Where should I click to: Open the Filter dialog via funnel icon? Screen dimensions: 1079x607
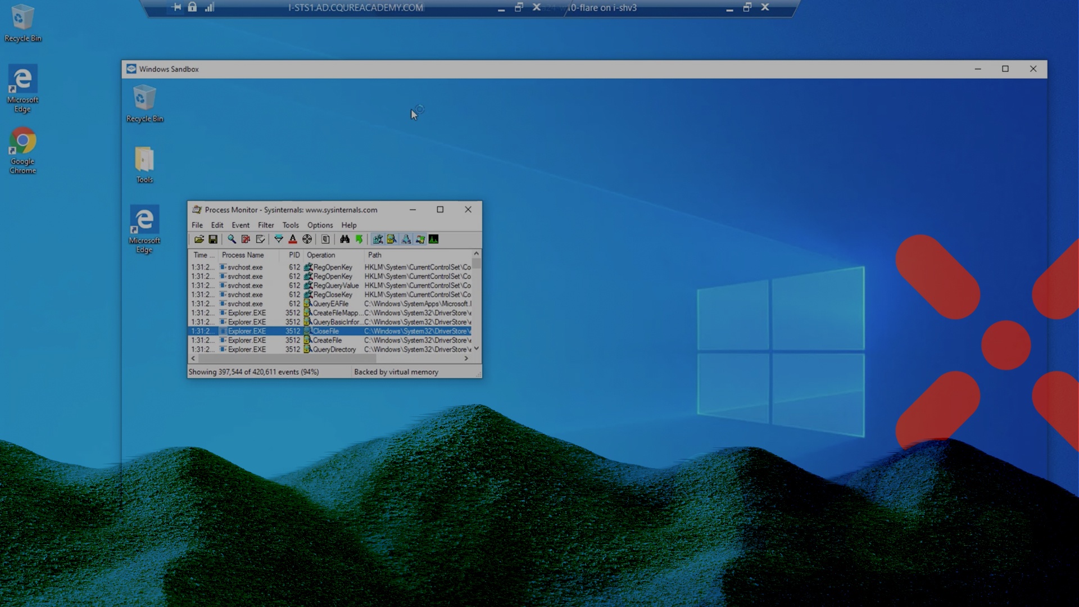pyautogui.click(x=279, y=239)
